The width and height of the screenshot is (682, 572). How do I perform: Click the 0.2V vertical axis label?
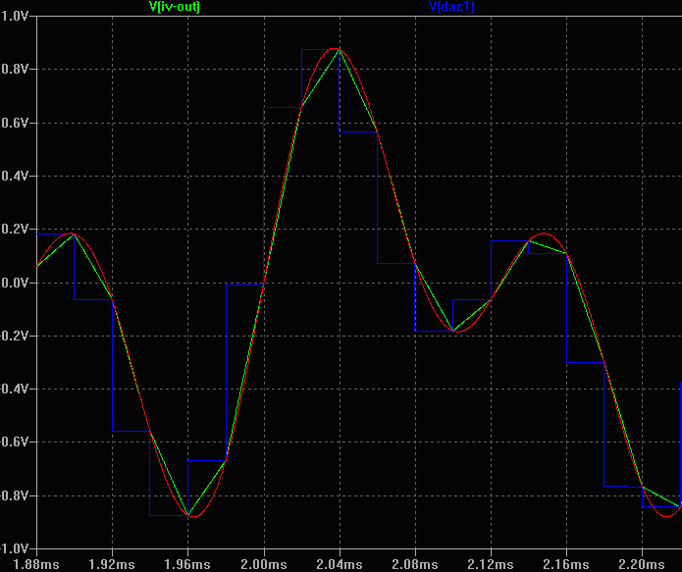click(15, 230)
